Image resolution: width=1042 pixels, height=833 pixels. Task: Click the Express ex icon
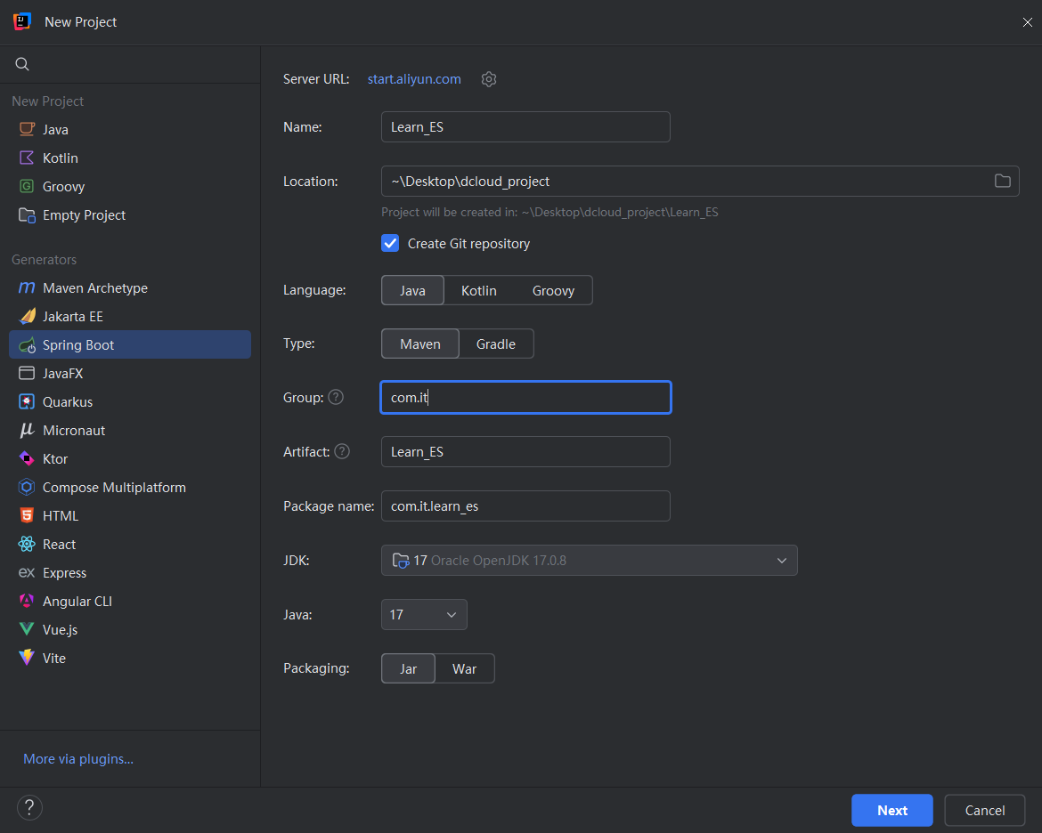[x=27, y=572]
